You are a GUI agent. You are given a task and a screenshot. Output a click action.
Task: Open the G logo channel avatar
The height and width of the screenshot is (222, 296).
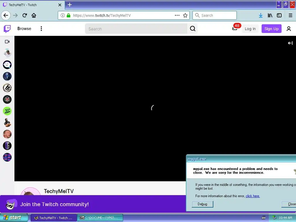[x=7, y=146]
